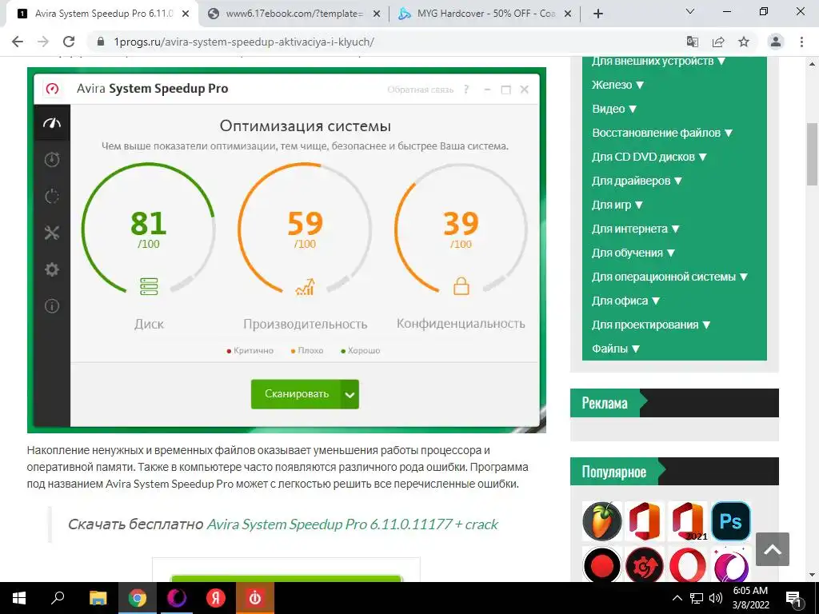
Task: Open the Office 2021 popular icon
Action: click(x=687, y=521)
